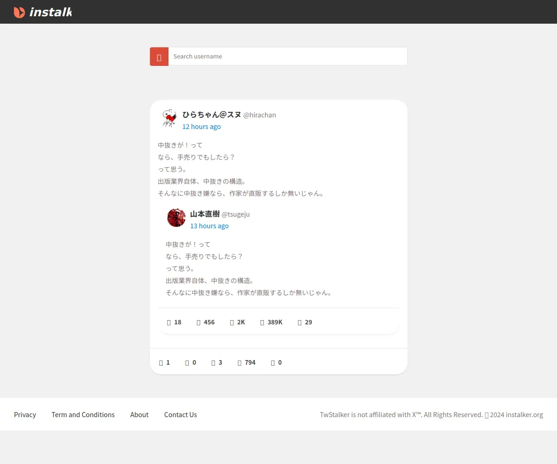Open the @hirachan handle

click(259, 115)
